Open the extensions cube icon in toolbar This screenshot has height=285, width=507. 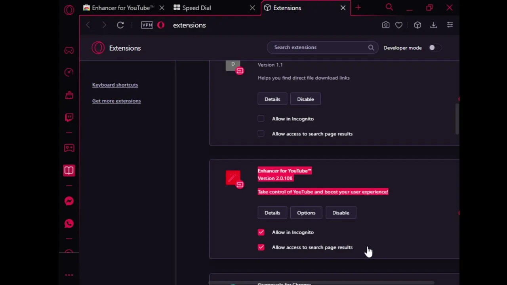417,25
